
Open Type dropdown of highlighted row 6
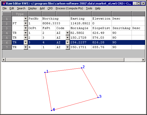tap(26, 42)
